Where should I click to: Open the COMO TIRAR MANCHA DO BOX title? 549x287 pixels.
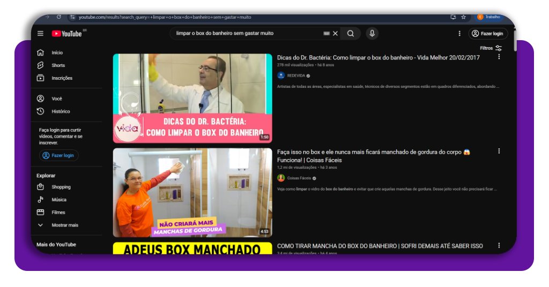(x=380, y=246)
